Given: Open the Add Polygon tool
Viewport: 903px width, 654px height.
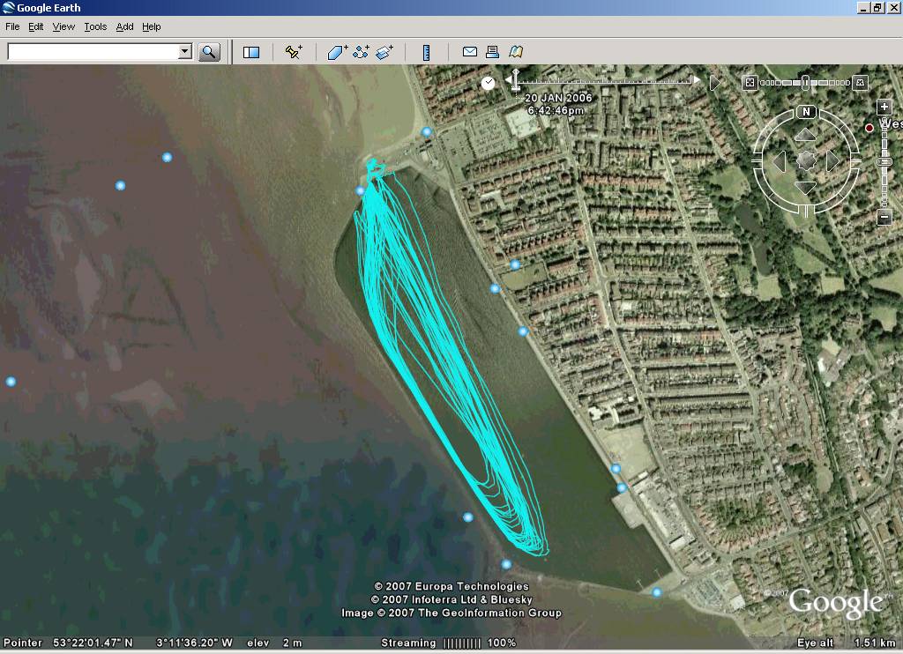Looking at the screenshot, I should point(336,52).
